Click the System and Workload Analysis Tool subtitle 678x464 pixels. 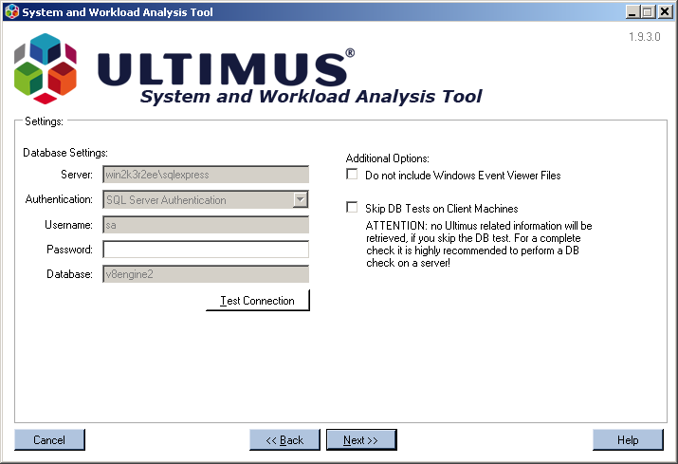(311, 97)
